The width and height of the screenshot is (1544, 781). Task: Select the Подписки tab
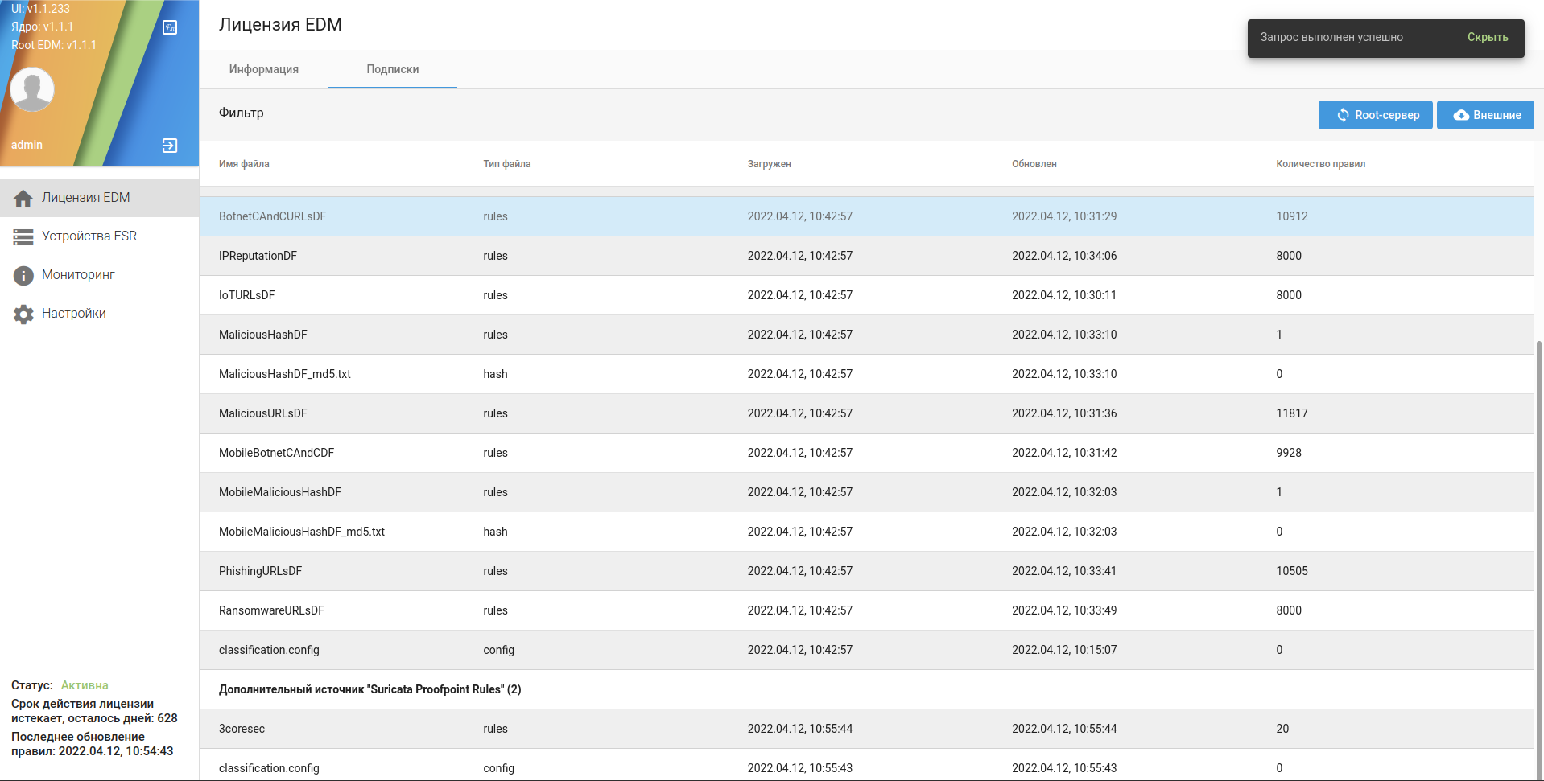coord(392,69)
